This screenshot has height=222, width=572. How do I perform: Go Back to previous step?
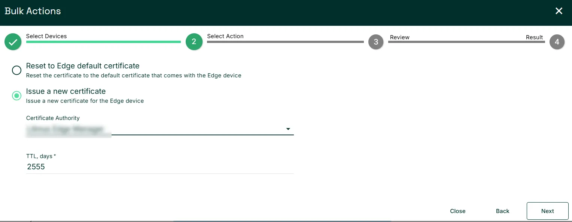click(x=503, y=211)
